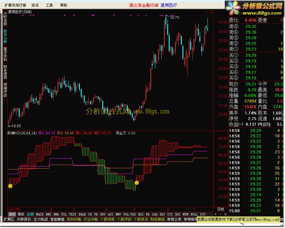Open 主力轨迹 bottom tab
The width and height of the screenshot is (285, 228).
[x=41, y=219]
